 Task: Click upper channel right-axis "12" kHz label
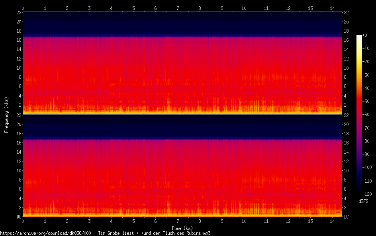[x=346, y=59]
